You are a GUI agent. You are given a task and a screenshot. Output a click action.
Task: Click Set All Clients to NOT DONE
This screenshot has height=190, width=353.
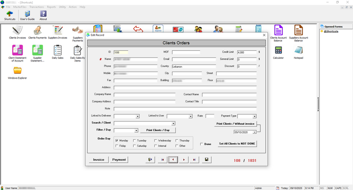point(237,144)
